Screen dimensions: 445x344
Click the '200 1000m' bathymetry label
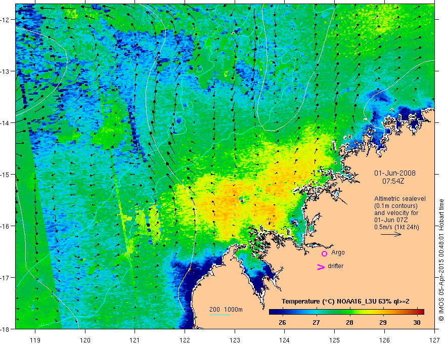click(x=226, y=310)
